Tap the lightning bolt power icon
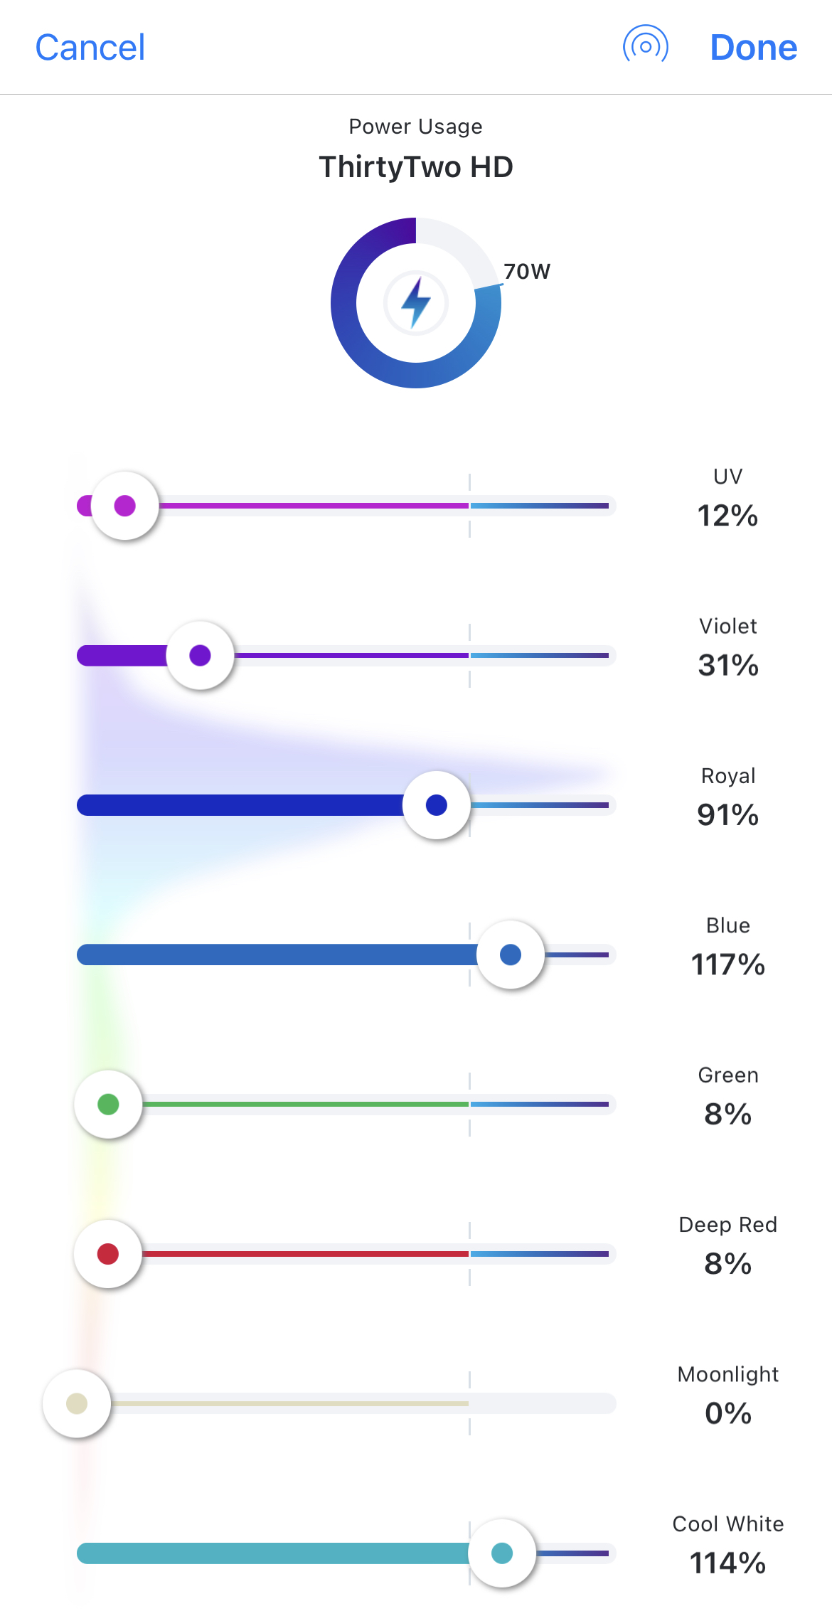Image resolution: width=832 pixels, height=1616 pixels. pos(416,303)
